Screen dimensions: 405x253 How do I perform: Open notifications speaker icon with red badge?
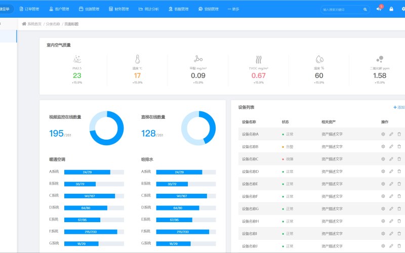point(379,9)
